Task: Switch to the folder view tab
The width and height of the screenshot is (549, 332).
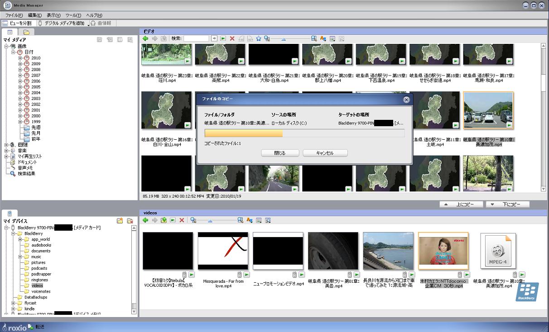Action: (26, 32)
